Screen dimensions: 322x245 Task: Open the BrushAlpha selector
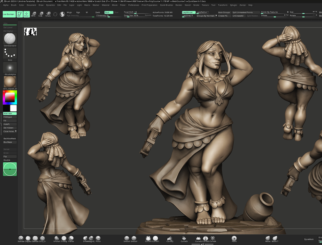point(9,68)
